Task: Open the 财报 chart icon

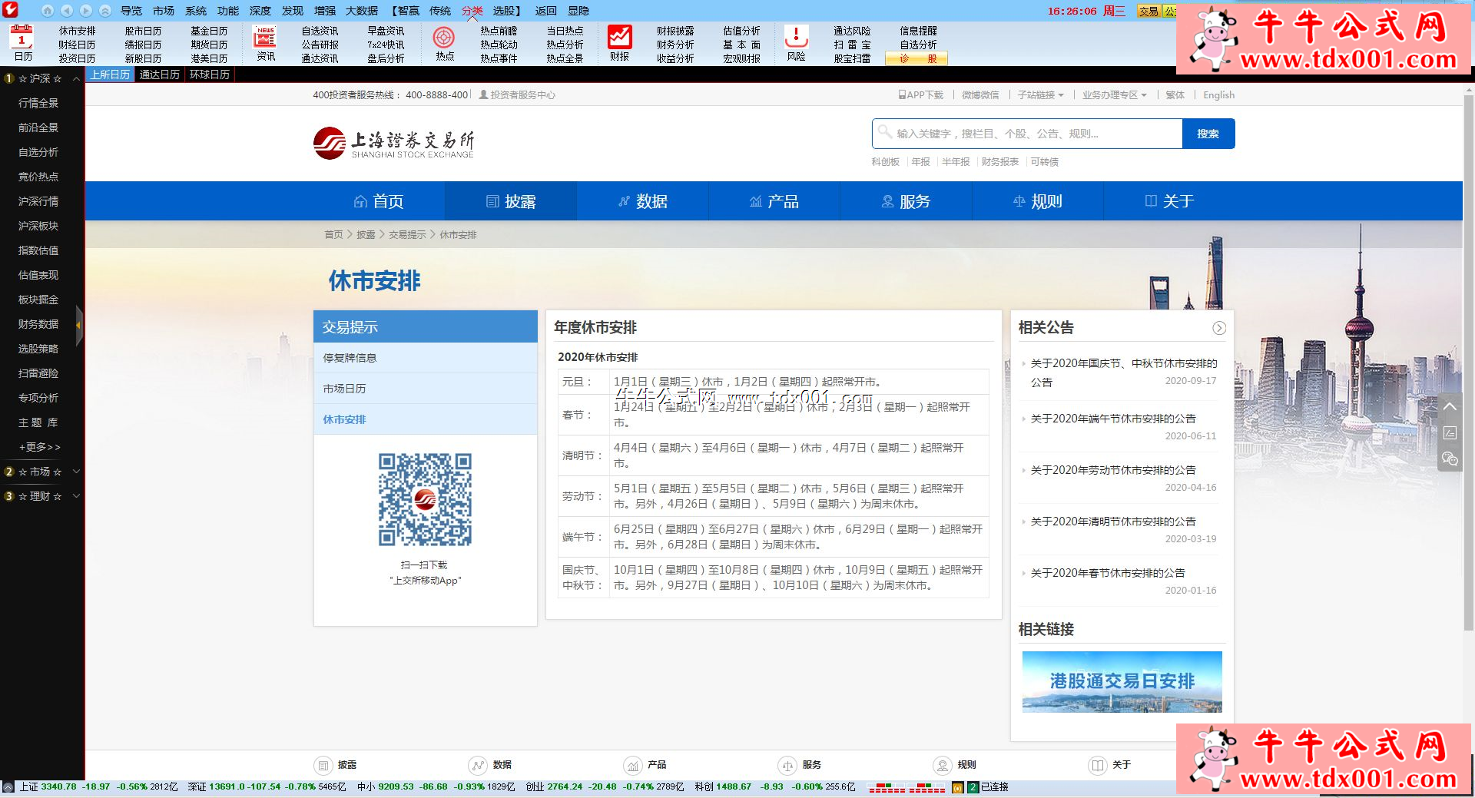Action: coord(619,43)
